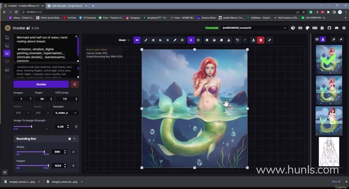
Task: Click the Steps stepper arrows
Action: coord(51,99)
